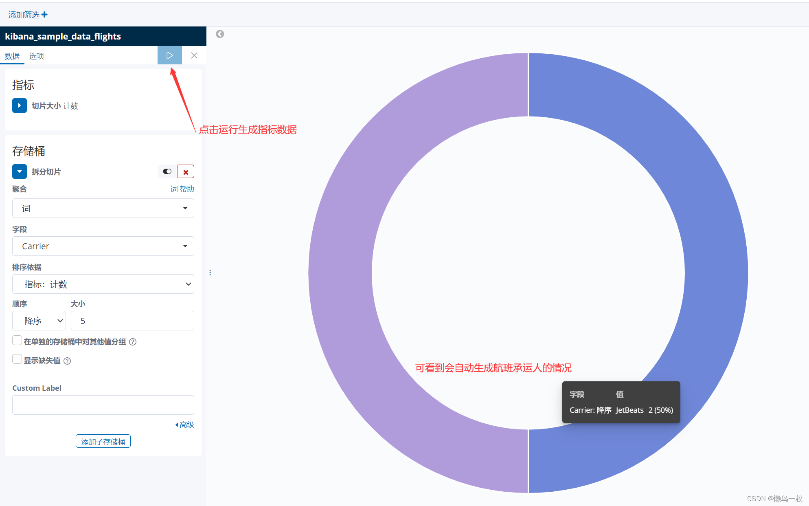Screen dimensions: 809x506
Task: Select the 数据 tab
Action: (12, 56)
